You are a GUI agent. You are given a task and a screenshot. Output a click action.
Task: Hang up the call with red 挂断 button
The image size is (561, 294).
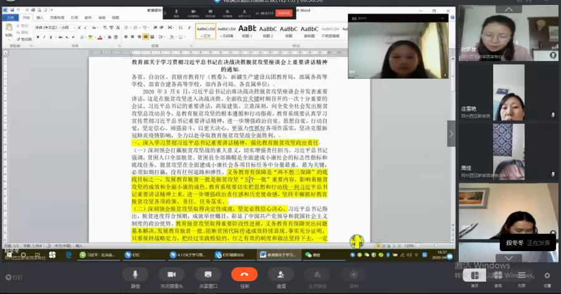(244, 274)
